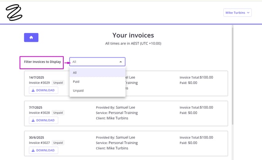Click the download arrow icon for invoice #3028

click(x=33, y=120)
